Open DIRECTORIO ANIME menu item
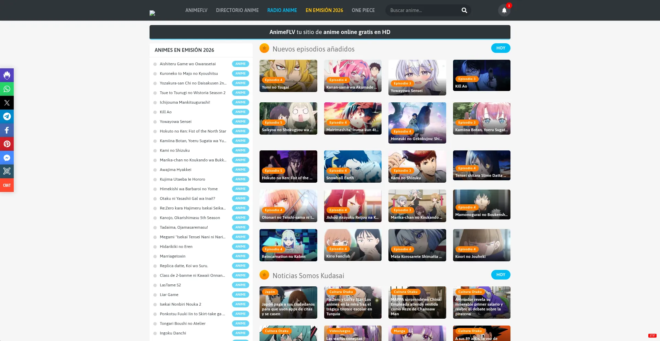The width and height of the screenshot is (660, 341). (237, 10)
